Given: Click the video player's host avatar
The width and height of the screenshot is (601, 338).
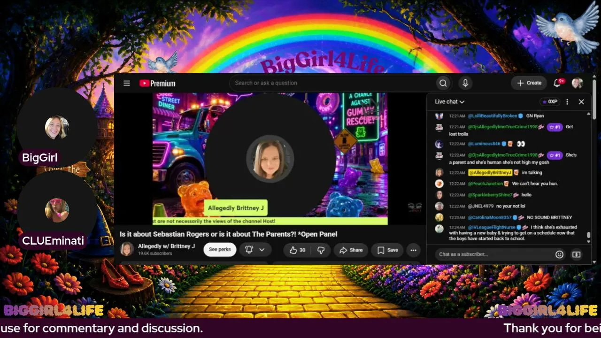Looking at the screenshot, I should (270, 159).
